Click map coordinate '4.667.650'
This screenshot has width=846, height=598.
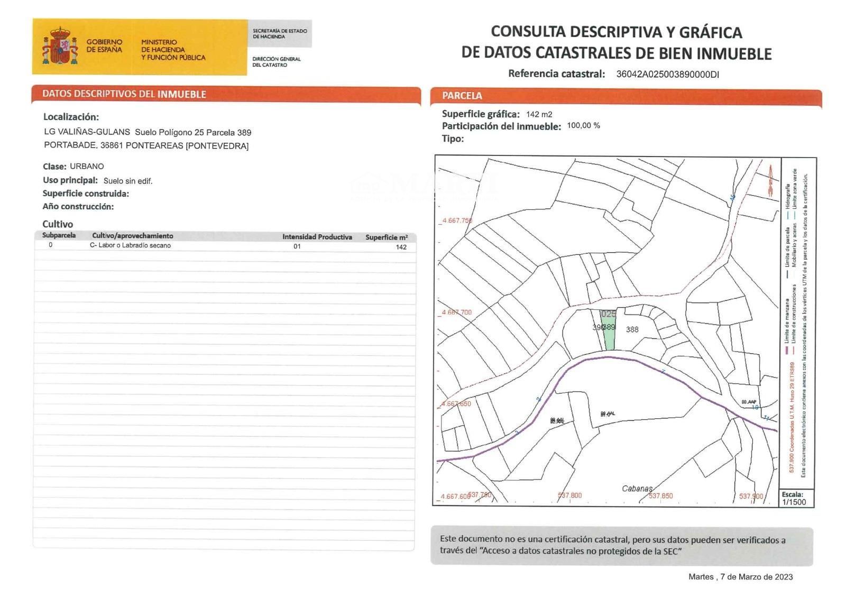click(456, 404)
